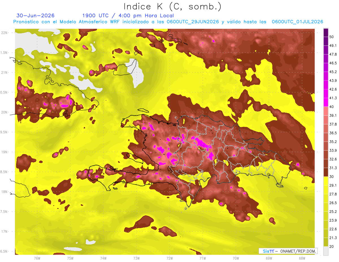
Task: Click the initialization timestamp "0600UTC_29JUN2026"
Action: click(193, 22)
